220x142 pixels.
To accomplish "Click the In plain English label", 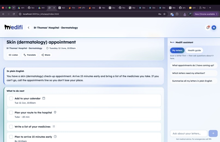I will (x=15, y=71).
